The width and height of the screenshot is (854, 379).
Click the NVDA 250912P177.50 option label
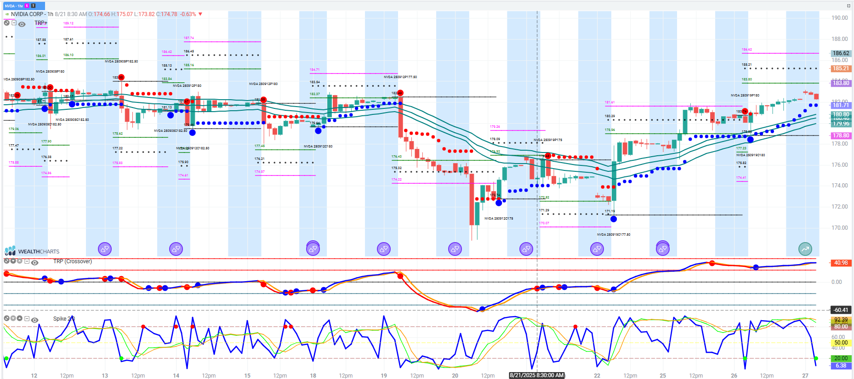[x=400, y=77]
